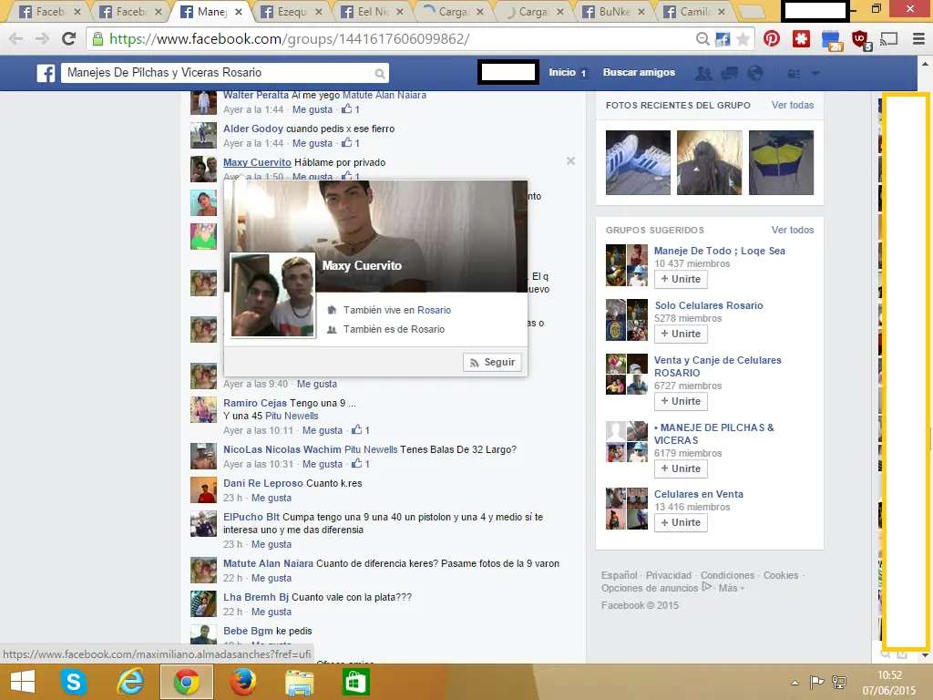Switch to the Camila browser tab
Image resolution: width=933 pixels, height=700 pixels.
click(x=693, y=12)
